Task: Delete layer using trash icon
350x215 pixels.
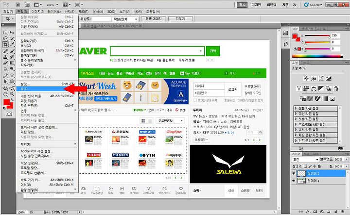Action: 342,211
